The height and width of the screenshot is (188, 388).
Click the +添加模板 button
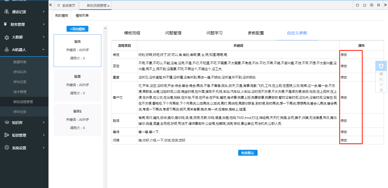click(x=77, y=29)
